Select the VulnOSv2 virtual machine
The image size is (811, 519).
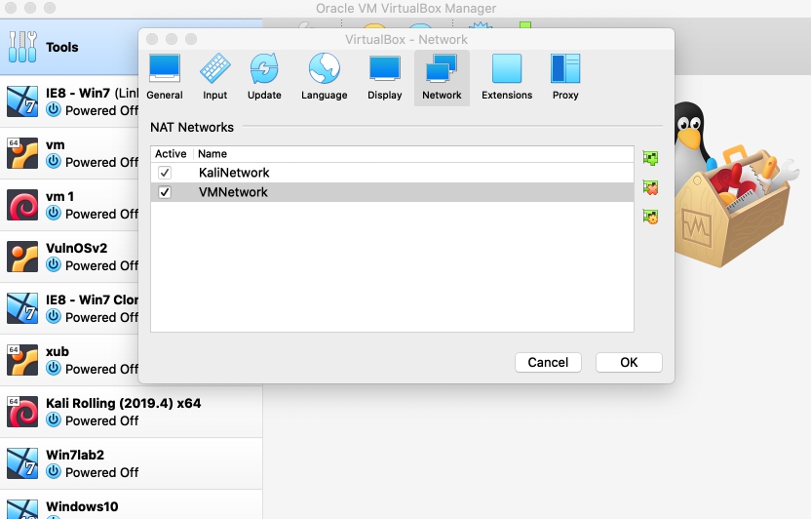(x=69, y=257)
